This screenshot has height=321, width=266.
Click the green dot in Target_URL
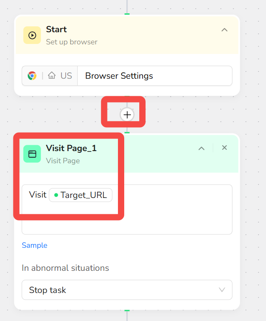point(56,195)
